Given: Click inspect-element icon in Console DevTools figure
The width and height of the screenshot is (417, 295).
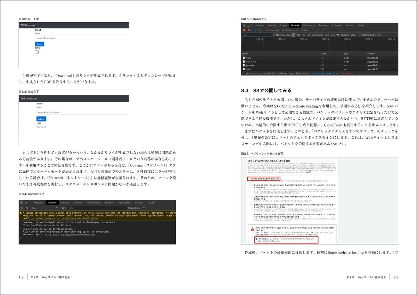Looking at the screenshot, I should point(22,202).
